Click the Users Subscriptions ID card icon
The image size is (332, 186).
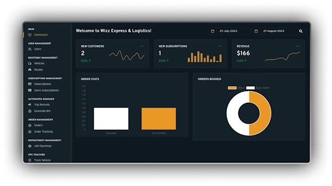[30, 91]
